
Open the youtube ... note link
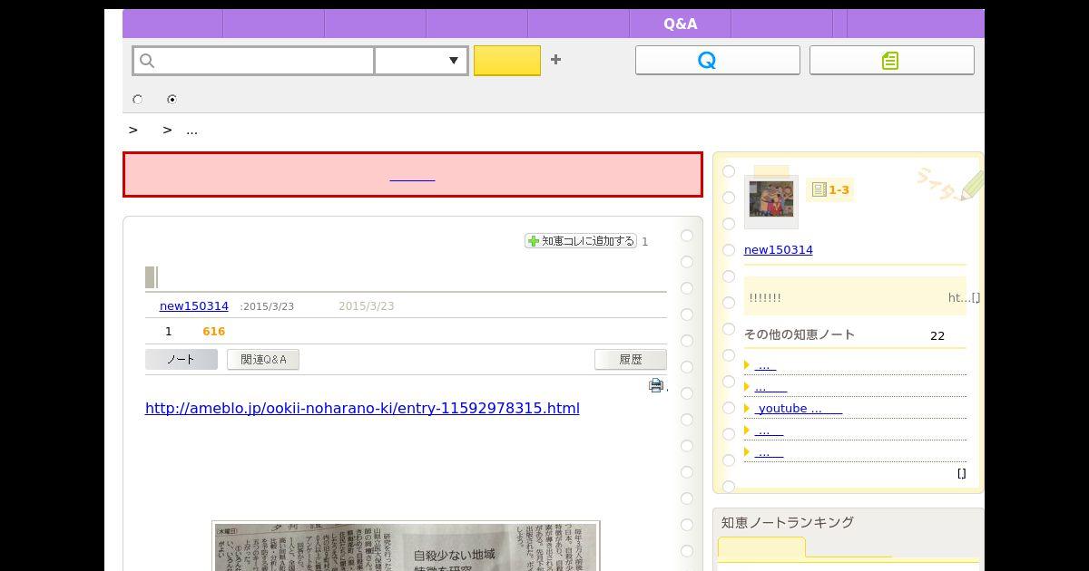coord(800,409)
